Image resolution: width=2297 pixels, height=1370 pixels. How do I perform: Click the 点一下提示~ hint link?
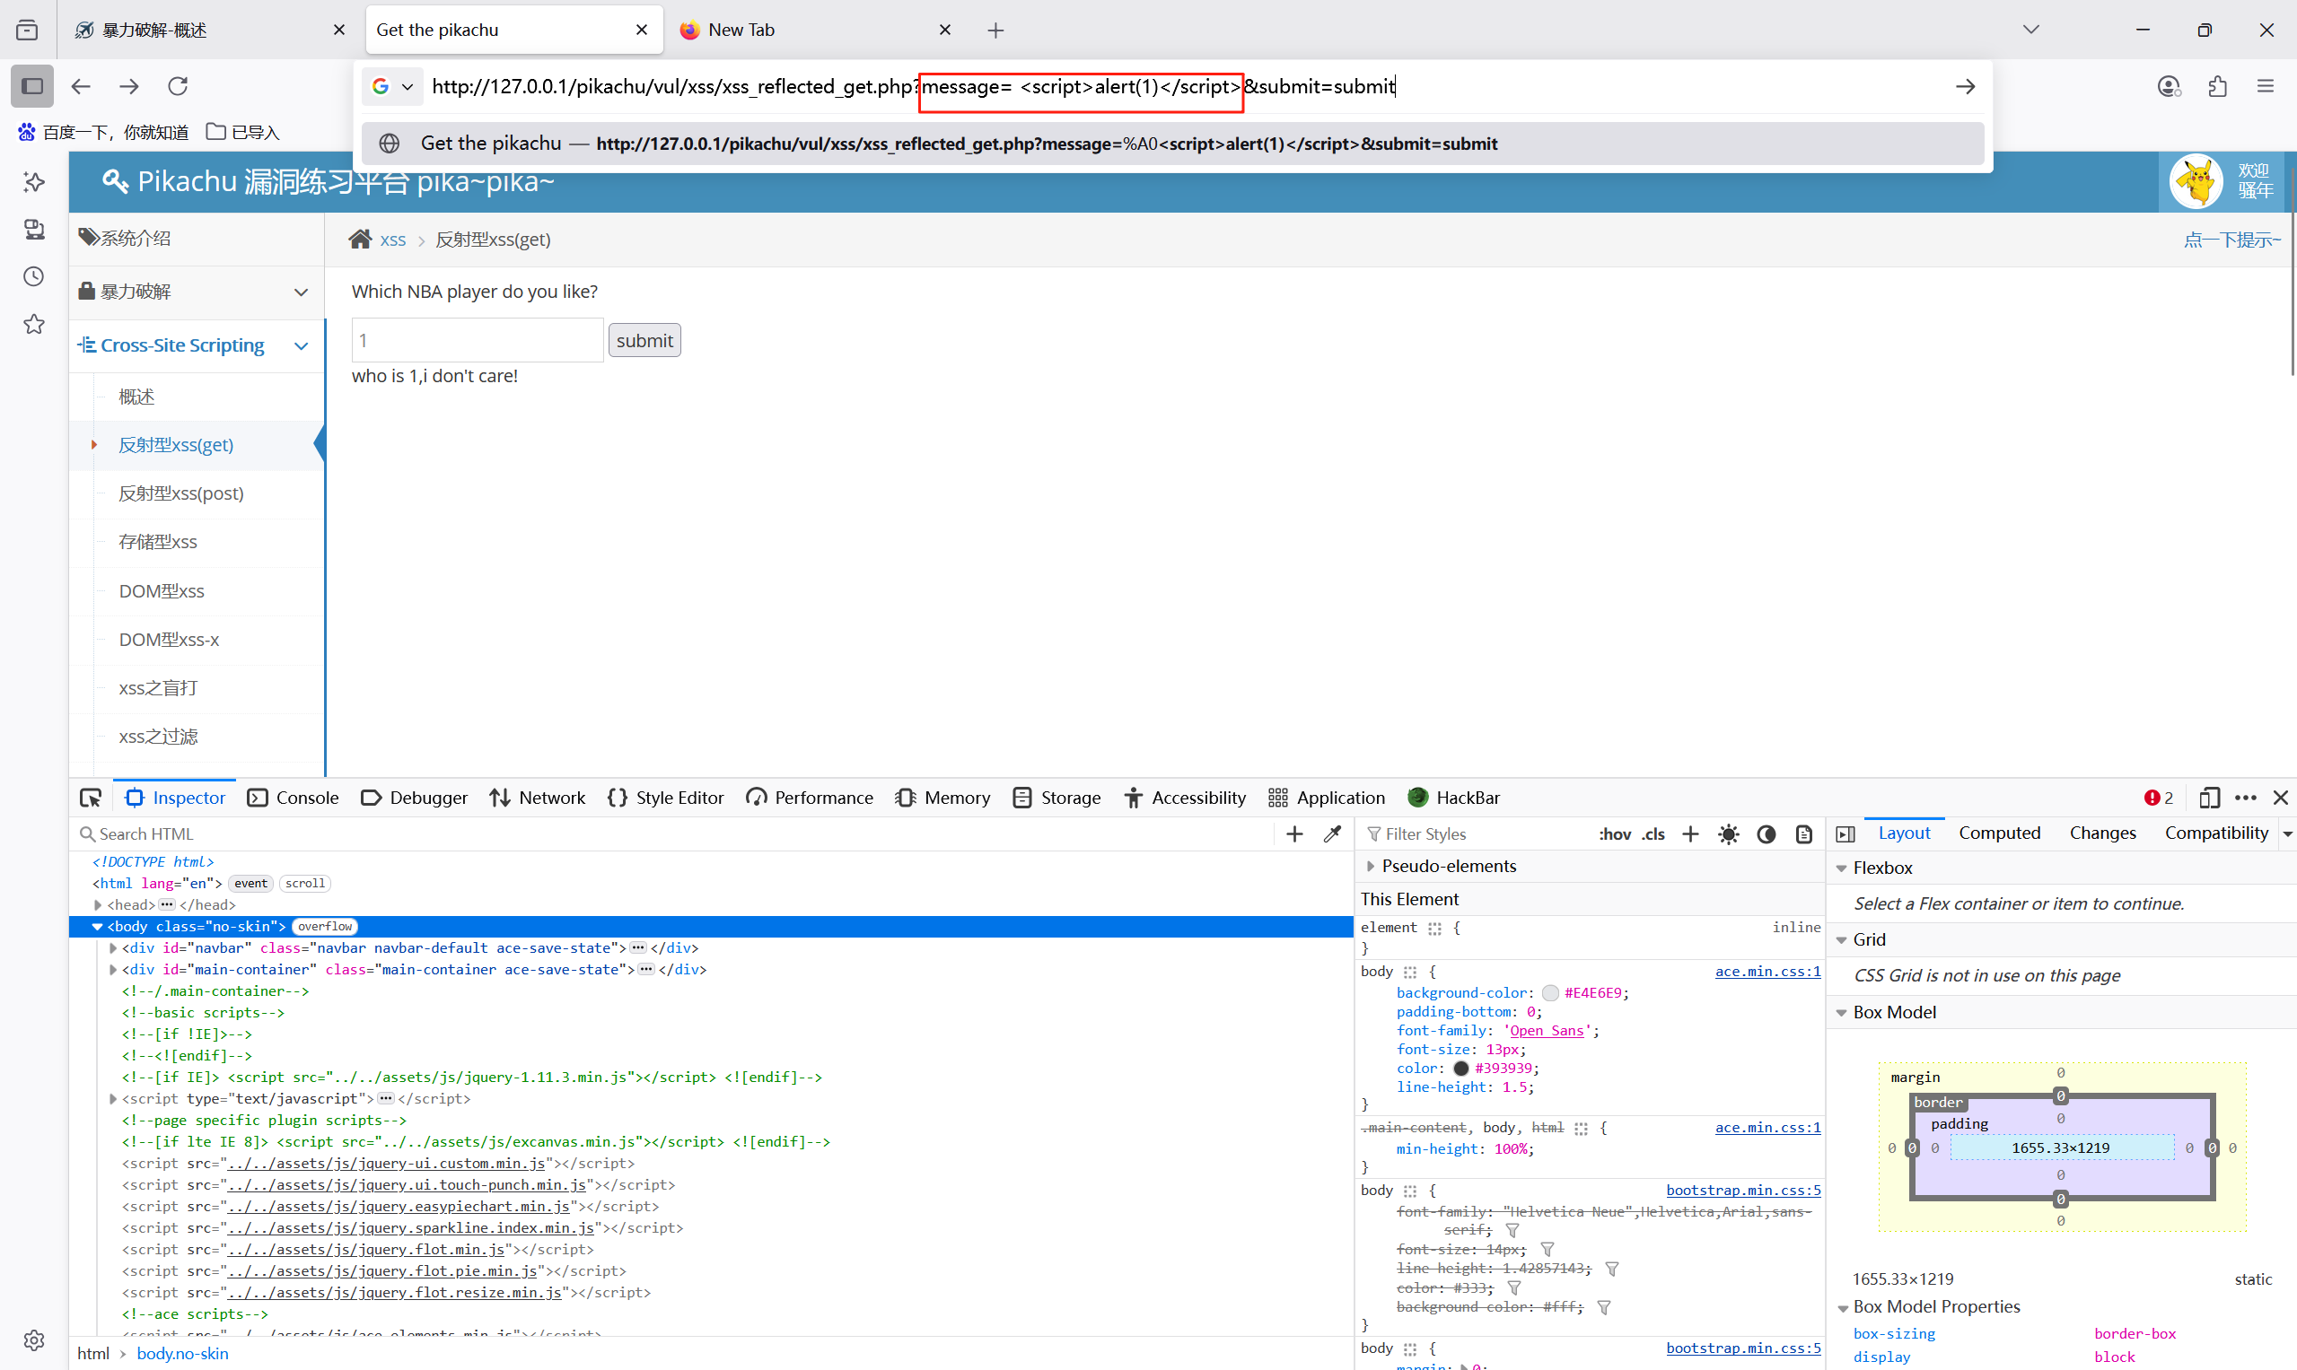click(x=2231, y=240)
